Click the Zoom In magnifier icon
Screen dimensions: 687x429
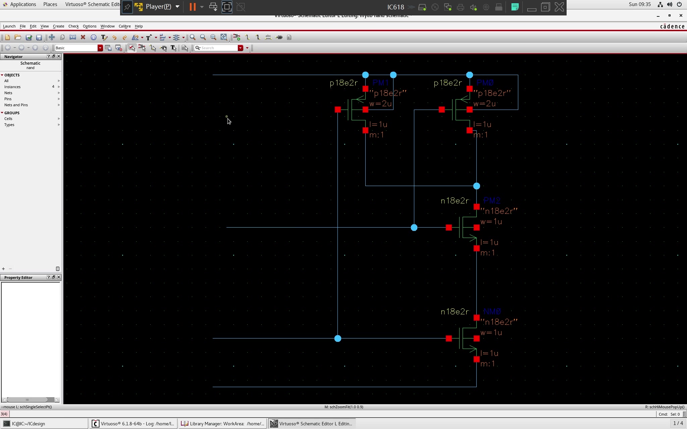[x=193, y=37]
